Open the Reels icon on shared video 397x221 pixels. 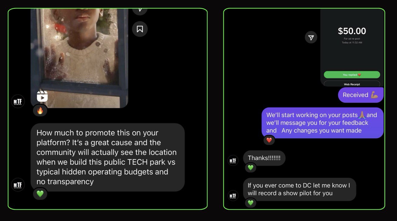(x=42, y=96)
